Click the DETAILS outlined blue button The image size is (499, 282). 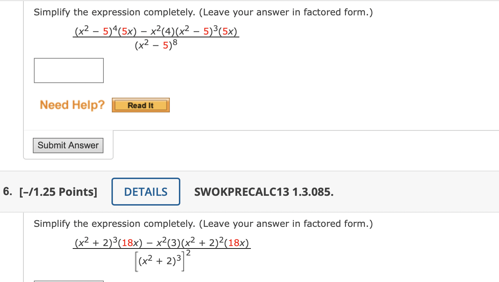146,191
